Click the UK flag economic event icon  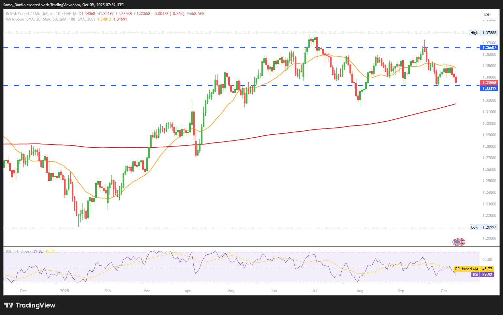462,242
